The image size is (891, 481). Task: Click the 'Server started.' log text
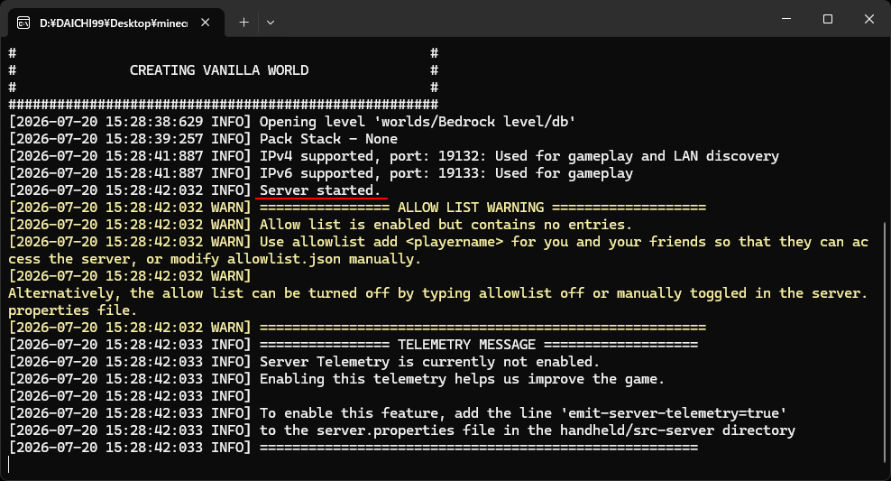pyautogui.click(x=320, y=190)
